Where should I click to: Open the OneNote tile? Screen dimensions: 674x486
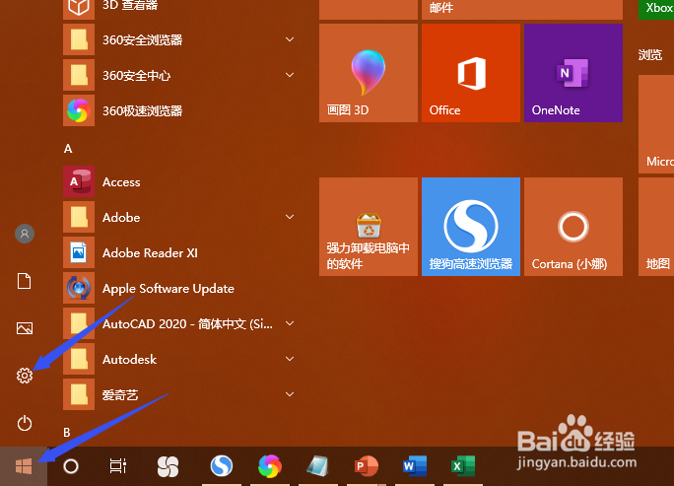click(x=573, y=73)
